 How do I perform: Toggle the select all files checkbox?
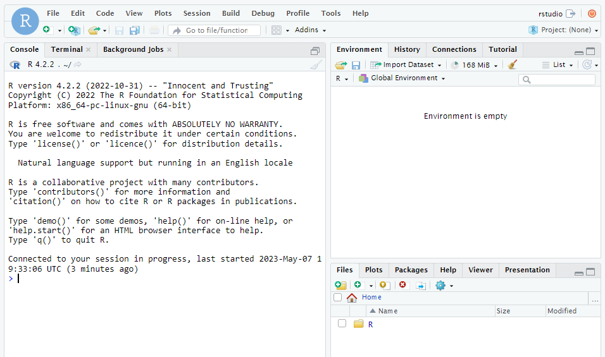tap(337, 298)
